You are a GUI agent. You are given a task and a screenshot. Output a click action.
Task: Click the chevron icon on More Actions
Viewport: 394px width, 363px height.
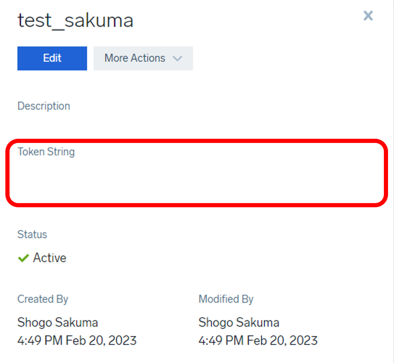click(x=177, y=58)
